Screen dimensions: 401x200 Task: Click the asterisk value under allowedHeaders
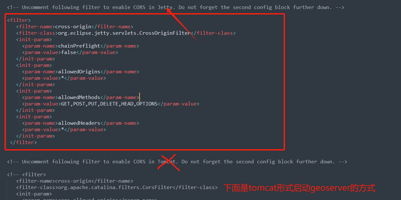[x=63, y=130]
